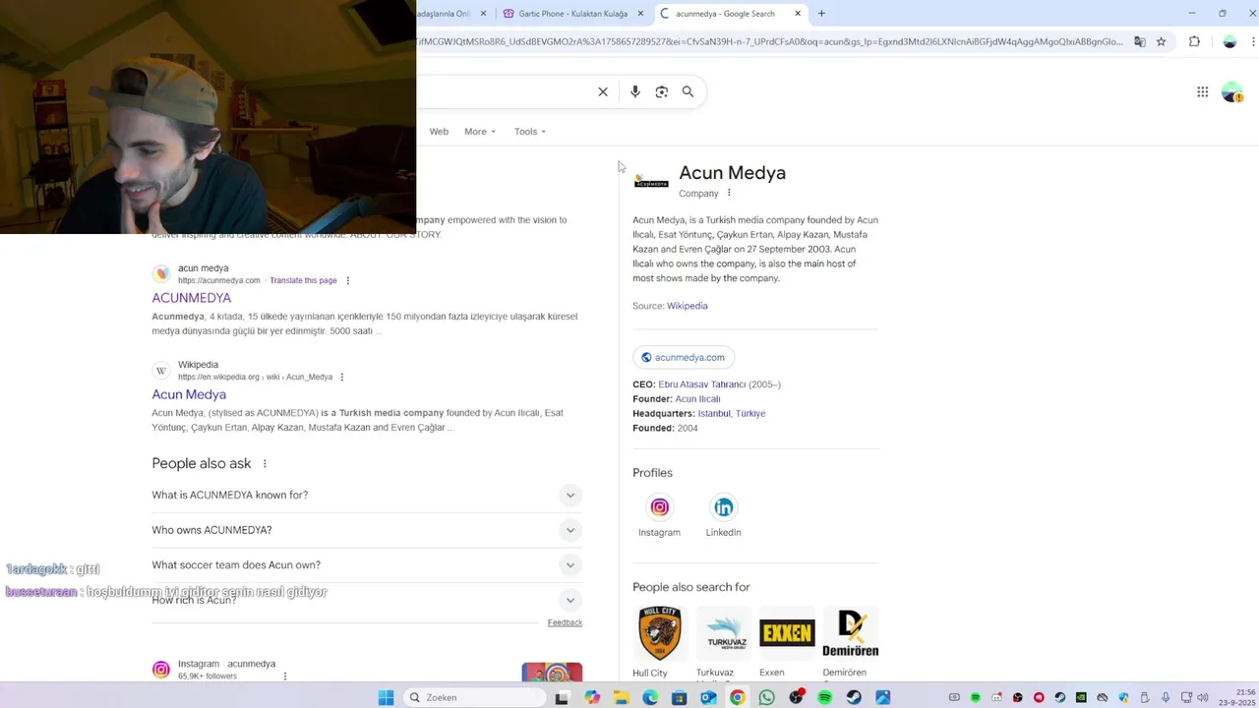Close the acunmedya Google Search tab

[x=798, y=14]
